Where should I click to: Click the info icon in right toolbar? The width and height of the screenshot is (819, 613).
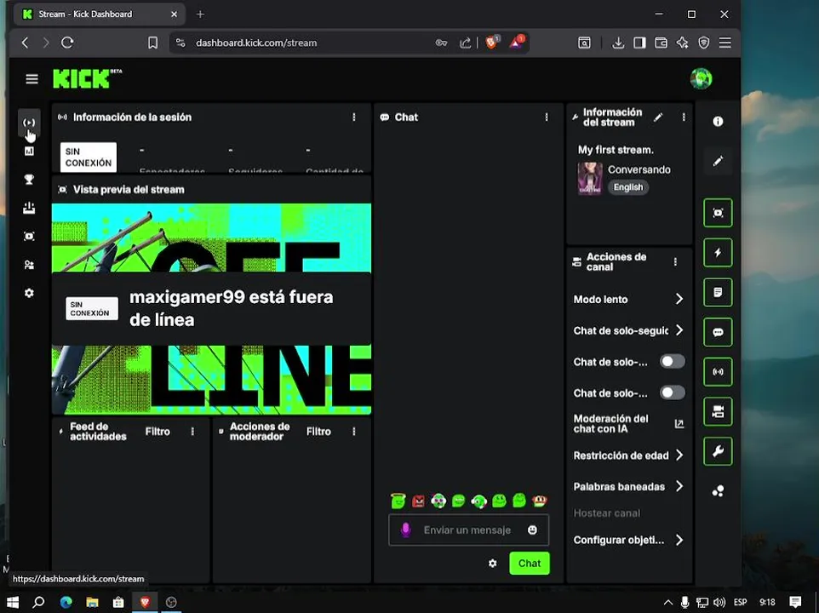[718, 121]
